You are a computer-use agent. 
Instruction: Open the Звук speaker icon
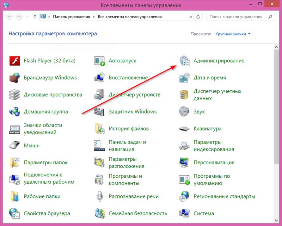[x=184, y=111]
